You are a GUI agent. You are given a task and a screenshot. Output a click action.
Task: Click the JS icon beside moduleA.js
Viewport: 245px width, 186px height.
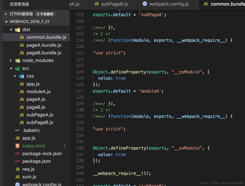tap(21, 92)
